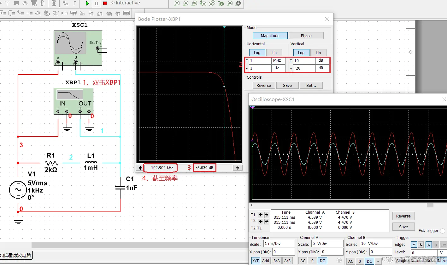Set horizontal axis to Lin scale
The width and height of the screenshot is (447, 265).
point(274,53)
